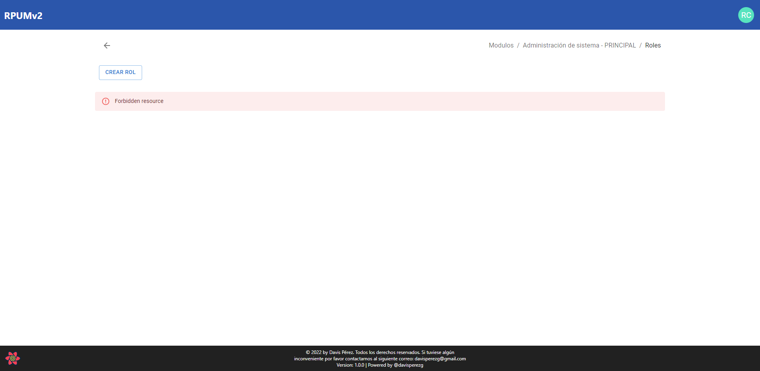
Task: Click the slash separator after Modulos
Action: 518,46
